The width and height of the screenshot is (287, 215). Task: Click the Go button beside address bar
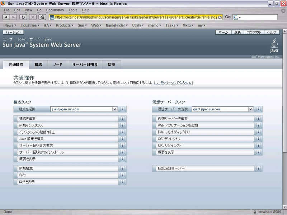tap(228, 17)
